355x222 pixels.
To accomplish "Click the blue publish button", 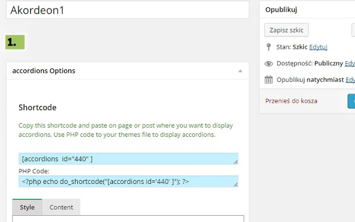I will [352, 101].
